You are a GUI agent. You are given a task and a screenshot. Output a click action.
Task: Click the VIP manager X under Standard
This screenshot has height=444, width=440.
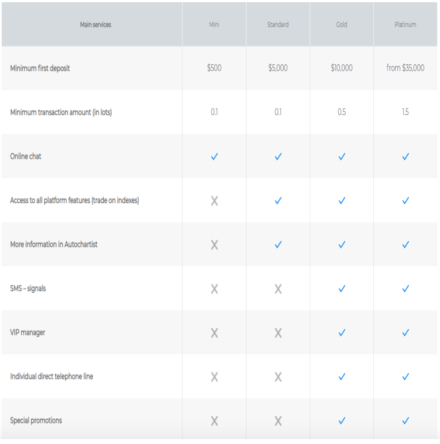pos(278,332)
